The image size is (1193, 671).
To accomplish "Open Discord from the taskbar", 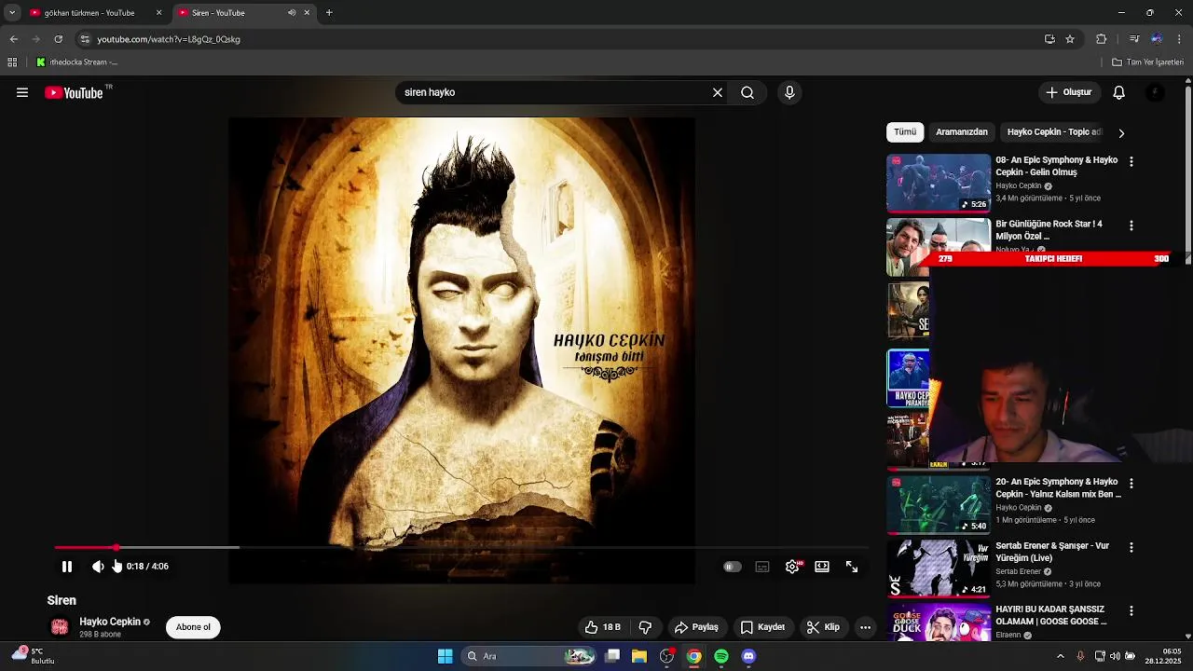I will 748,656.
